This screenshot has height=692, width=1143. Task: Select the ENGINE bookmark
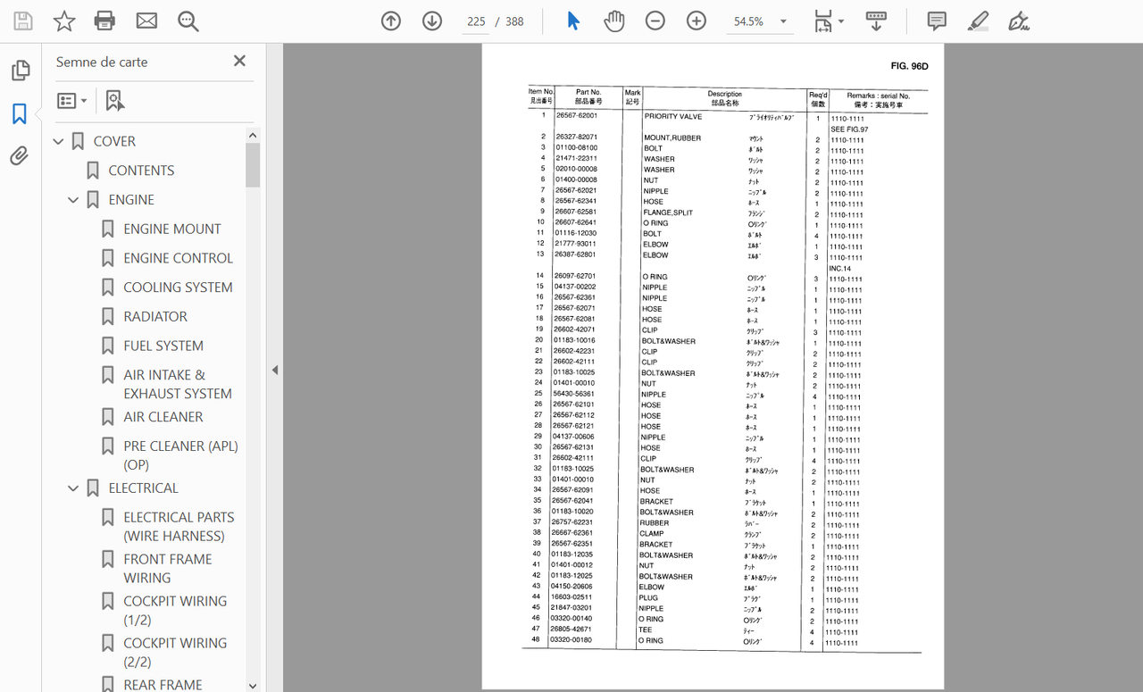(x=131, y=200)
